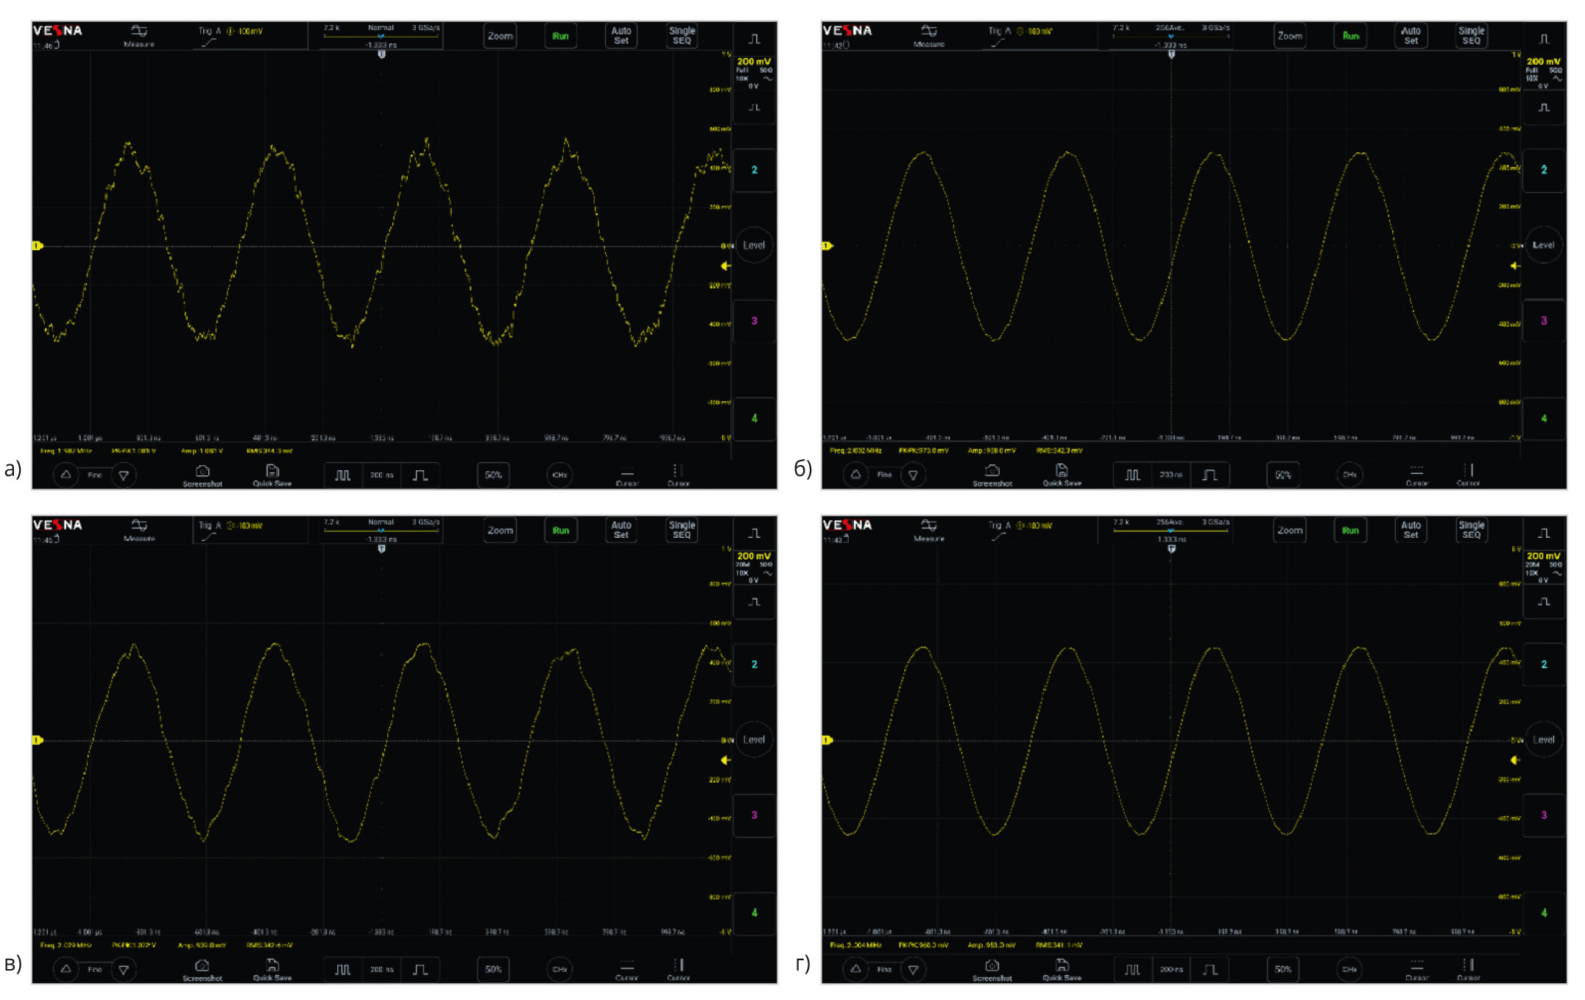
Task: Click the Quick Save floppy icon in panel б)
Action: pos(1062,471)
